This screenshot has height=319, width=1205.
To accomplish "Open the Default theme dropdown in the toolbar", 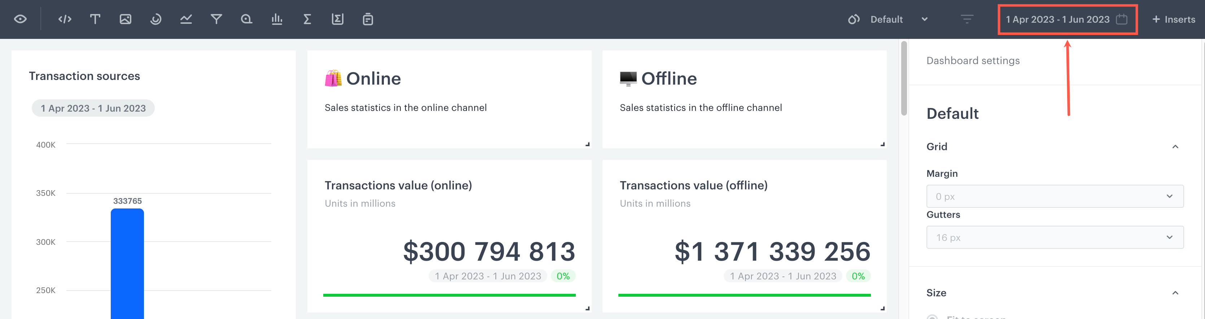I will 888,19.
